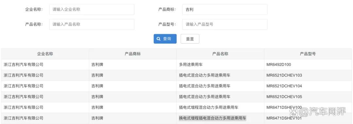Focus the 产品名称 input field

click(92, 24)
